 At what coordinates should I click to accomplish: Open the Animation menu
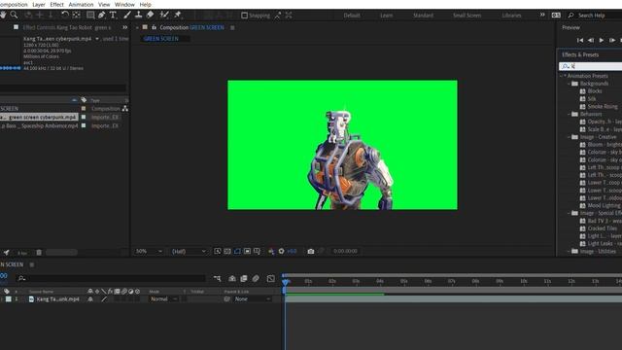pos(81,4)
